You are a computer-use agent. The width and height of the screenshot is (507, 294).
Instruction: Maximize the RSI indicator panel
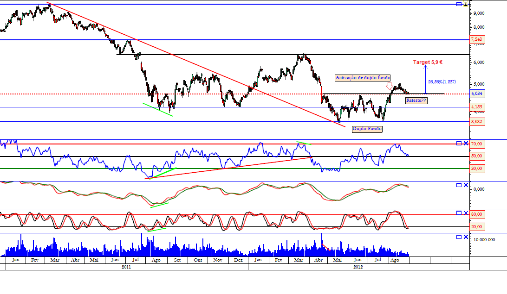(x=459, y=144)
